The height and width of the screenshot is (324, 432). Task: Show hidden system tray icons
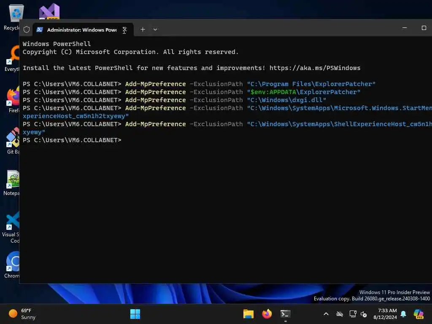click(x=326, y=314)
